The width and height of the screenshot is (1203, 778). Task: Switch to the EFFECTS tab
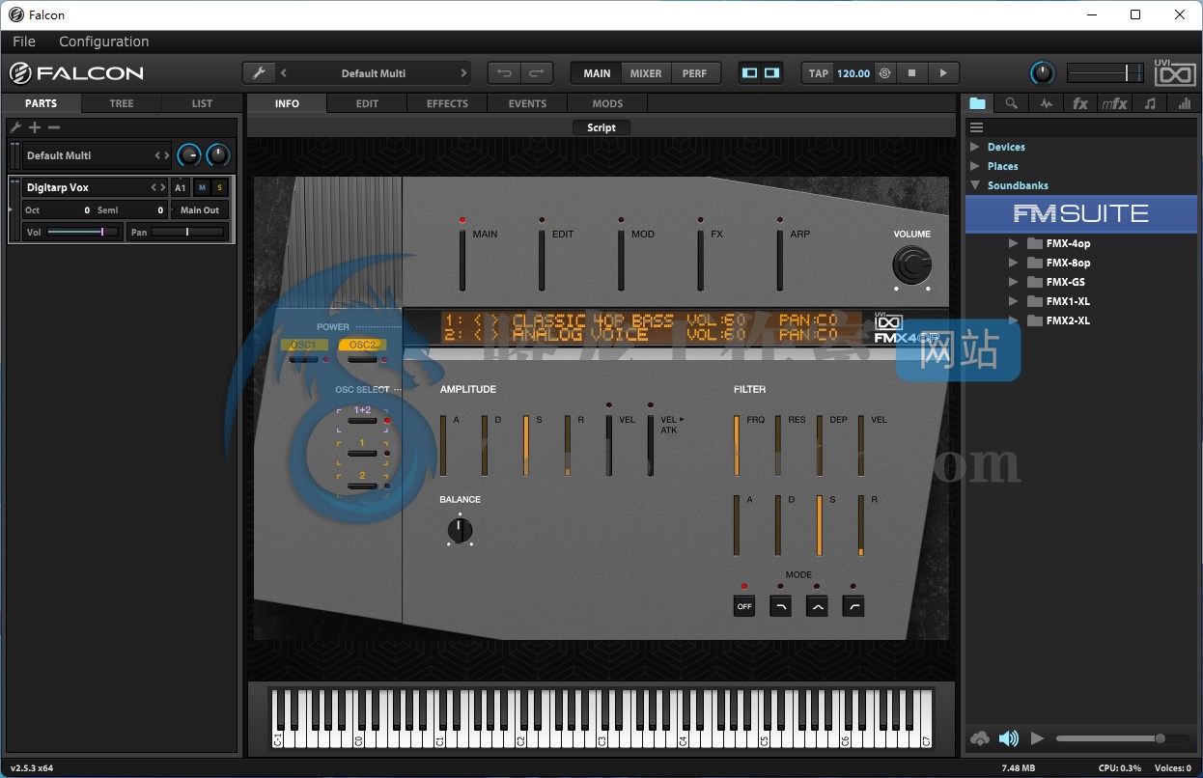447,103
